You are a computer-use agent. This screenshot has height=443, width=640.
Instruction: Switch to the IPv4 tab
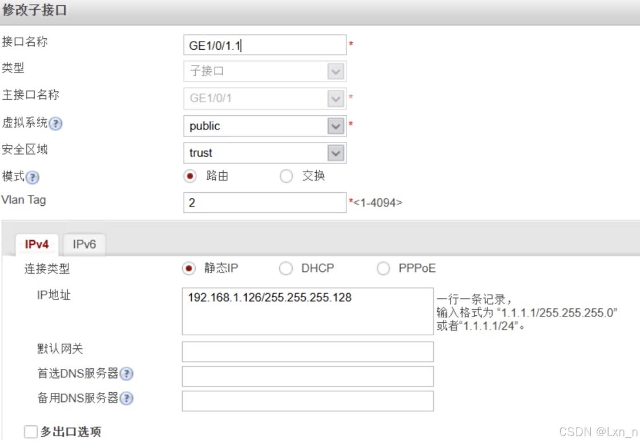pos(37,245)
